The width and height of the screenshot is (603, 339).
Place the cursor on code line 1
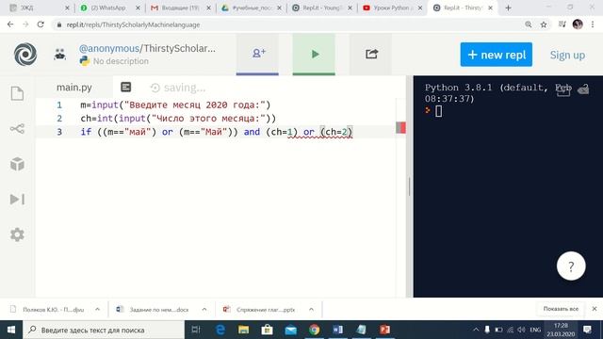point(175,105)
